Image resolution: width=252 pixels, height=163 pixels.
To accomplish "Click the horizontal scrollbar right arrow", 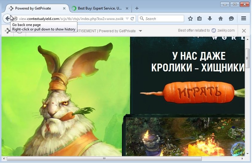I will click(242, 159).
